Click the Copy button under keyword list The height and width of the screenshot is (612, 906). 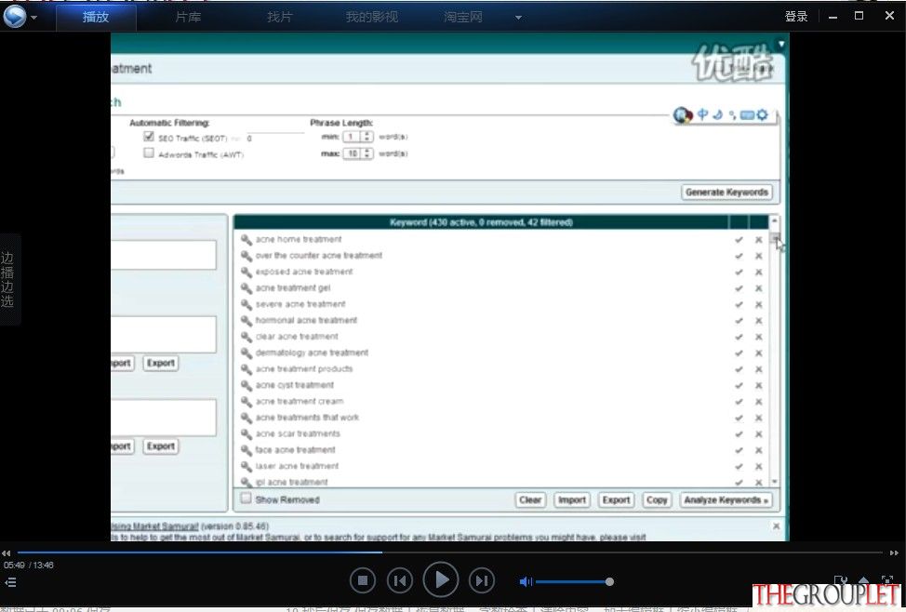[657, 499]
